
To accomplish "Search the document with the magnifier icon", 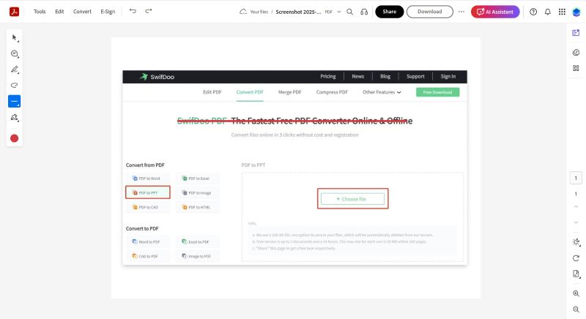I will click(350, 12).
